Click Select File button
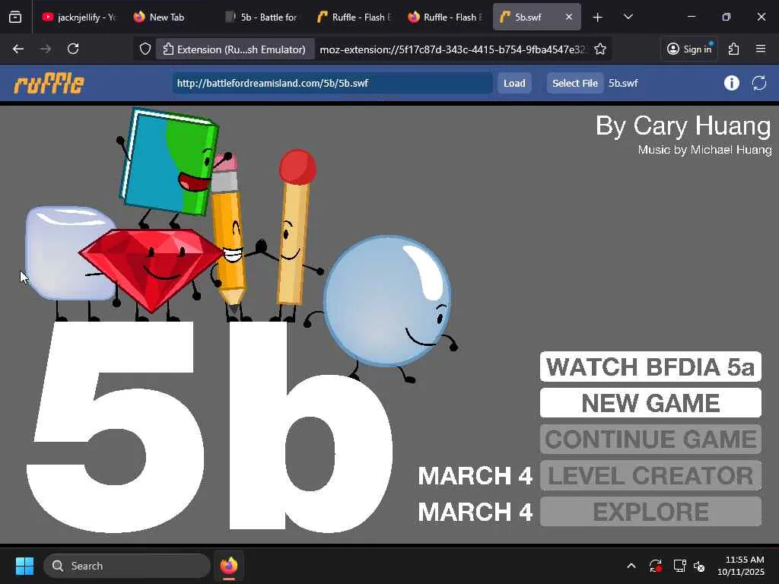779x584 pixels. [575, 83]
